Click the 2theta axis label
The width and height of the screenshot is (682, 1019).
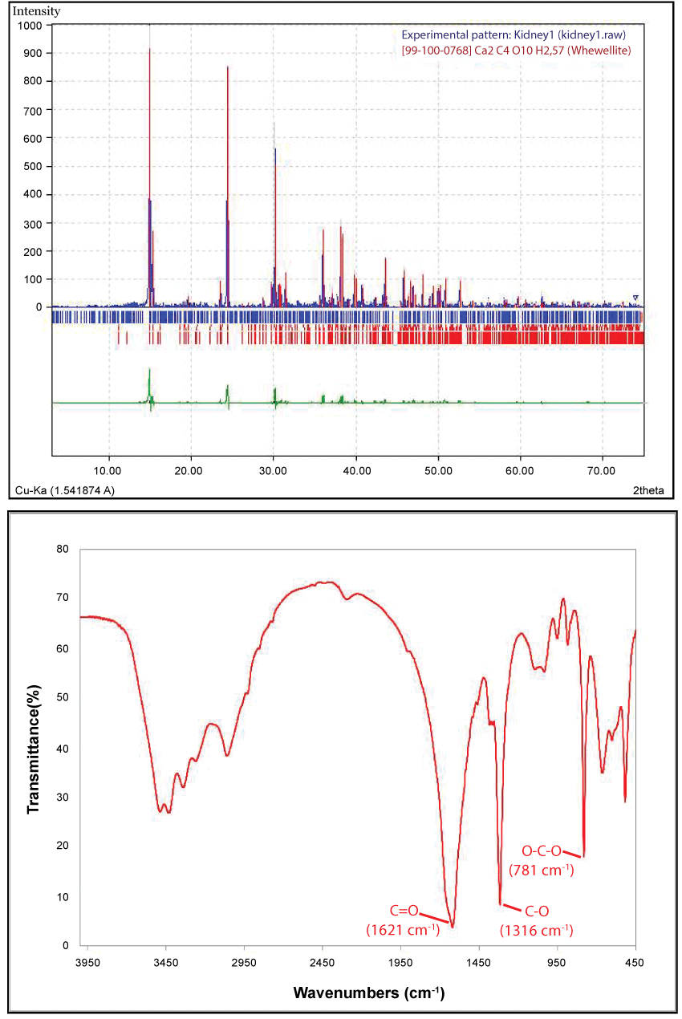coord(648,490)
